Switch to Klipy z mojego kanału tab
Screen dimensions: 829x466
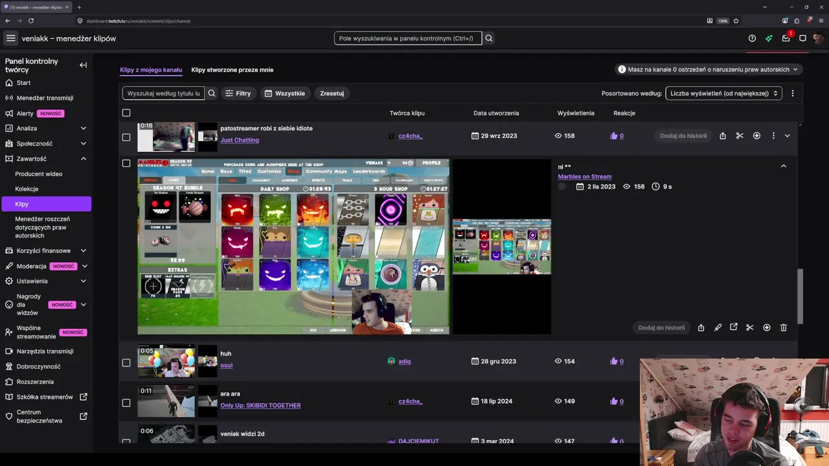[151, 70]
